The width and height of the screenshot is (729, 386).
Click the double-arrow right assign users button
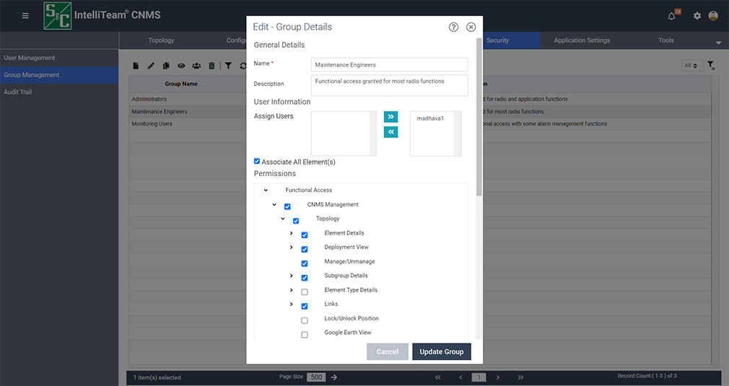click(x=390, y=117)
